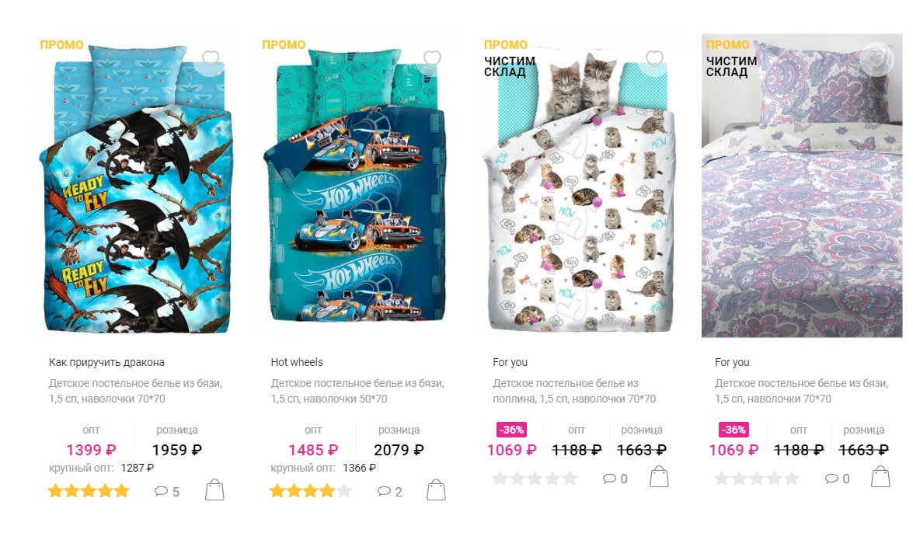The image size is (913, 540).
Task: Open comments icon for kittens bedding set
Action: tap(615, 479)
